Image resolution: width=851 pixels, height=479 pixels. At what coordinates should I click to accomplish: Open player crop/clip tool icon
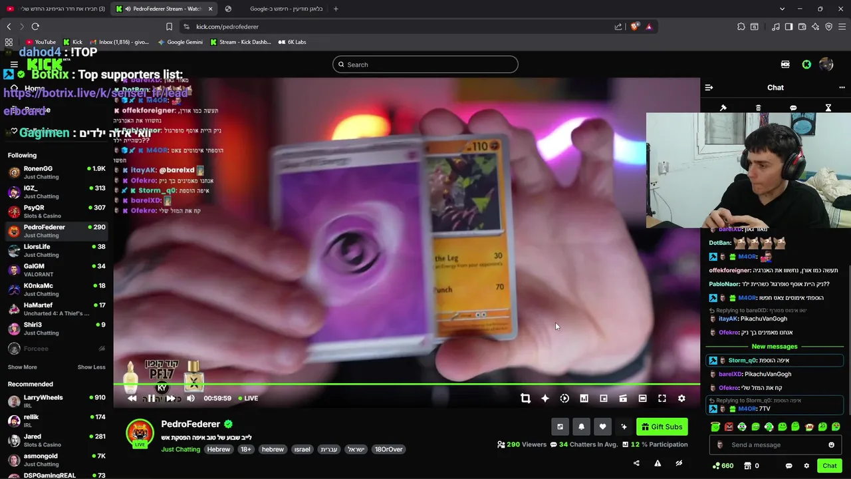click(525, 399)
